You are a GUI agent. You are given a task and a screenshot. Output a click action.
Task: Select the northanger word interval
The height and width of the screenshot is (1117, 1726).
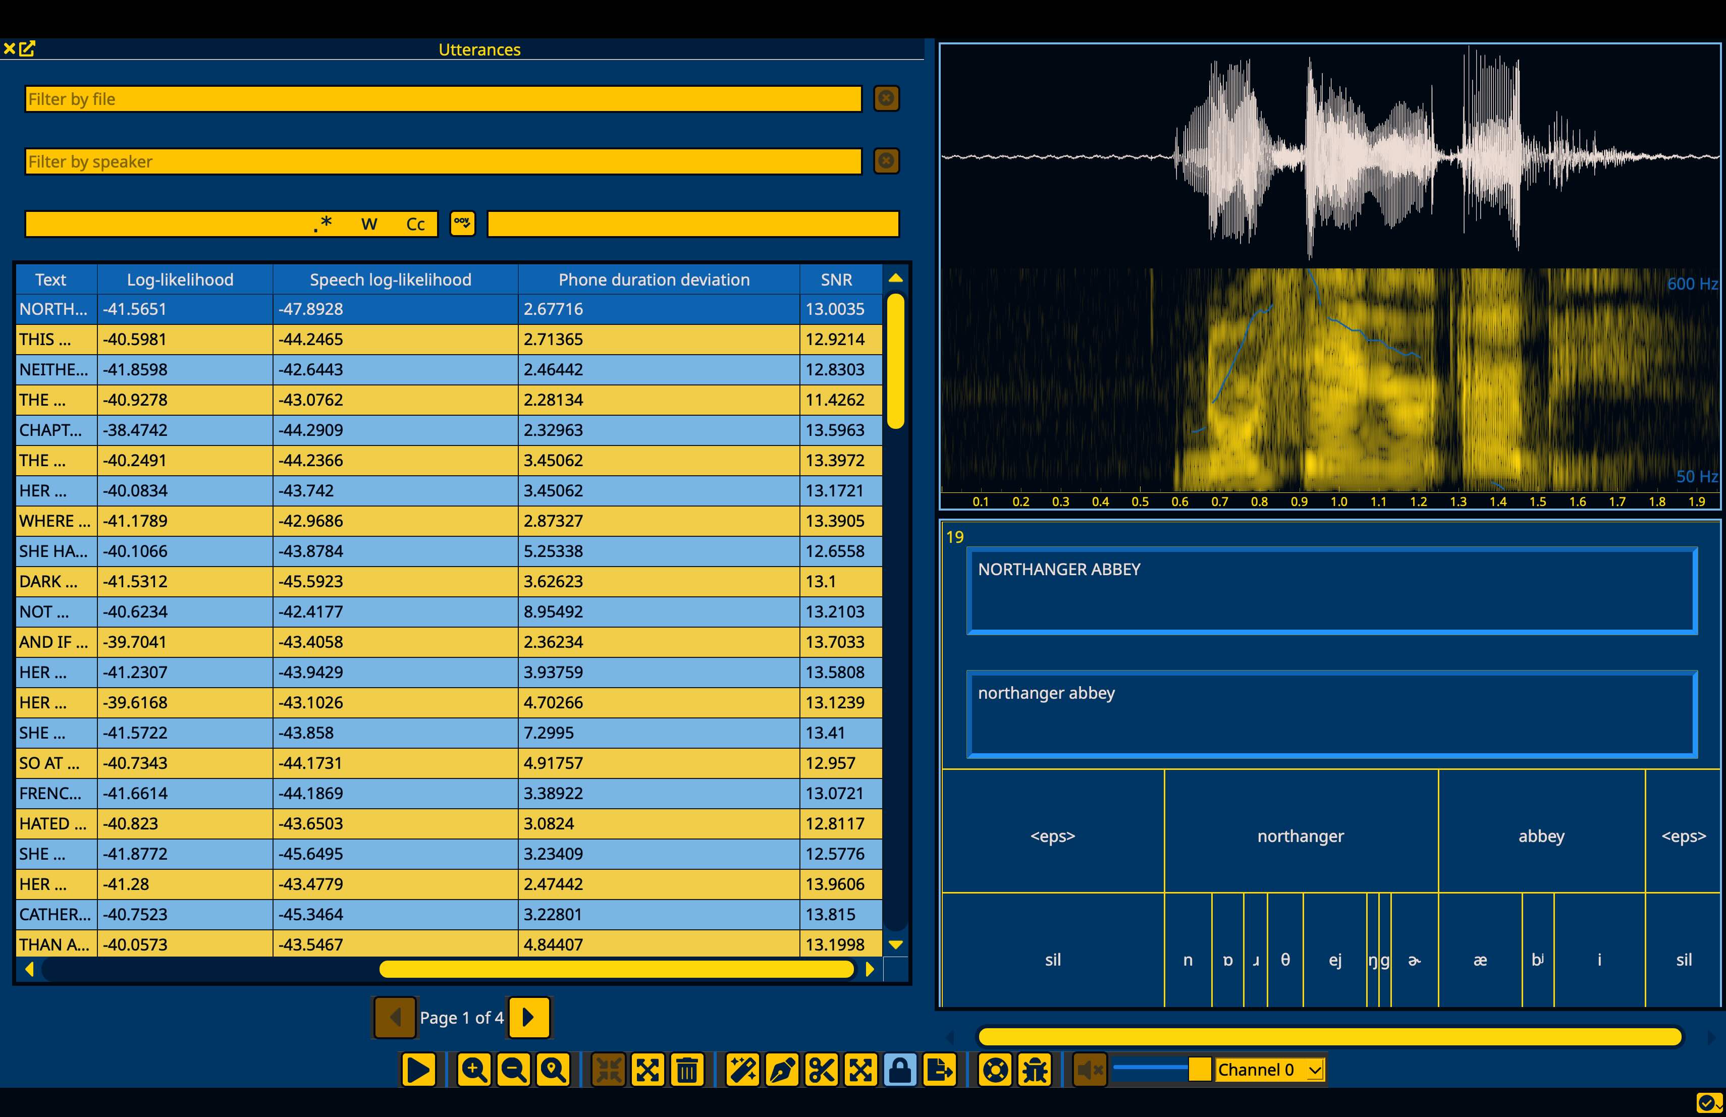pos(1301,831)
